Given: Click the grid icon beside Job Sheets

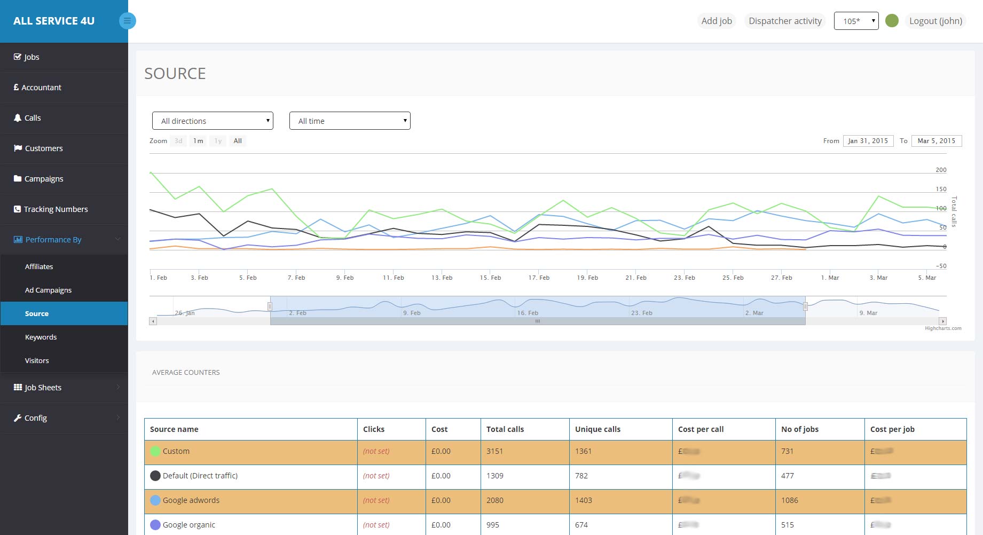Looking at the screenshot, I should click(18, 387).
